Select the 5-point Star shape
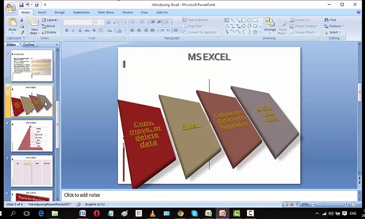 coord(255,32)
